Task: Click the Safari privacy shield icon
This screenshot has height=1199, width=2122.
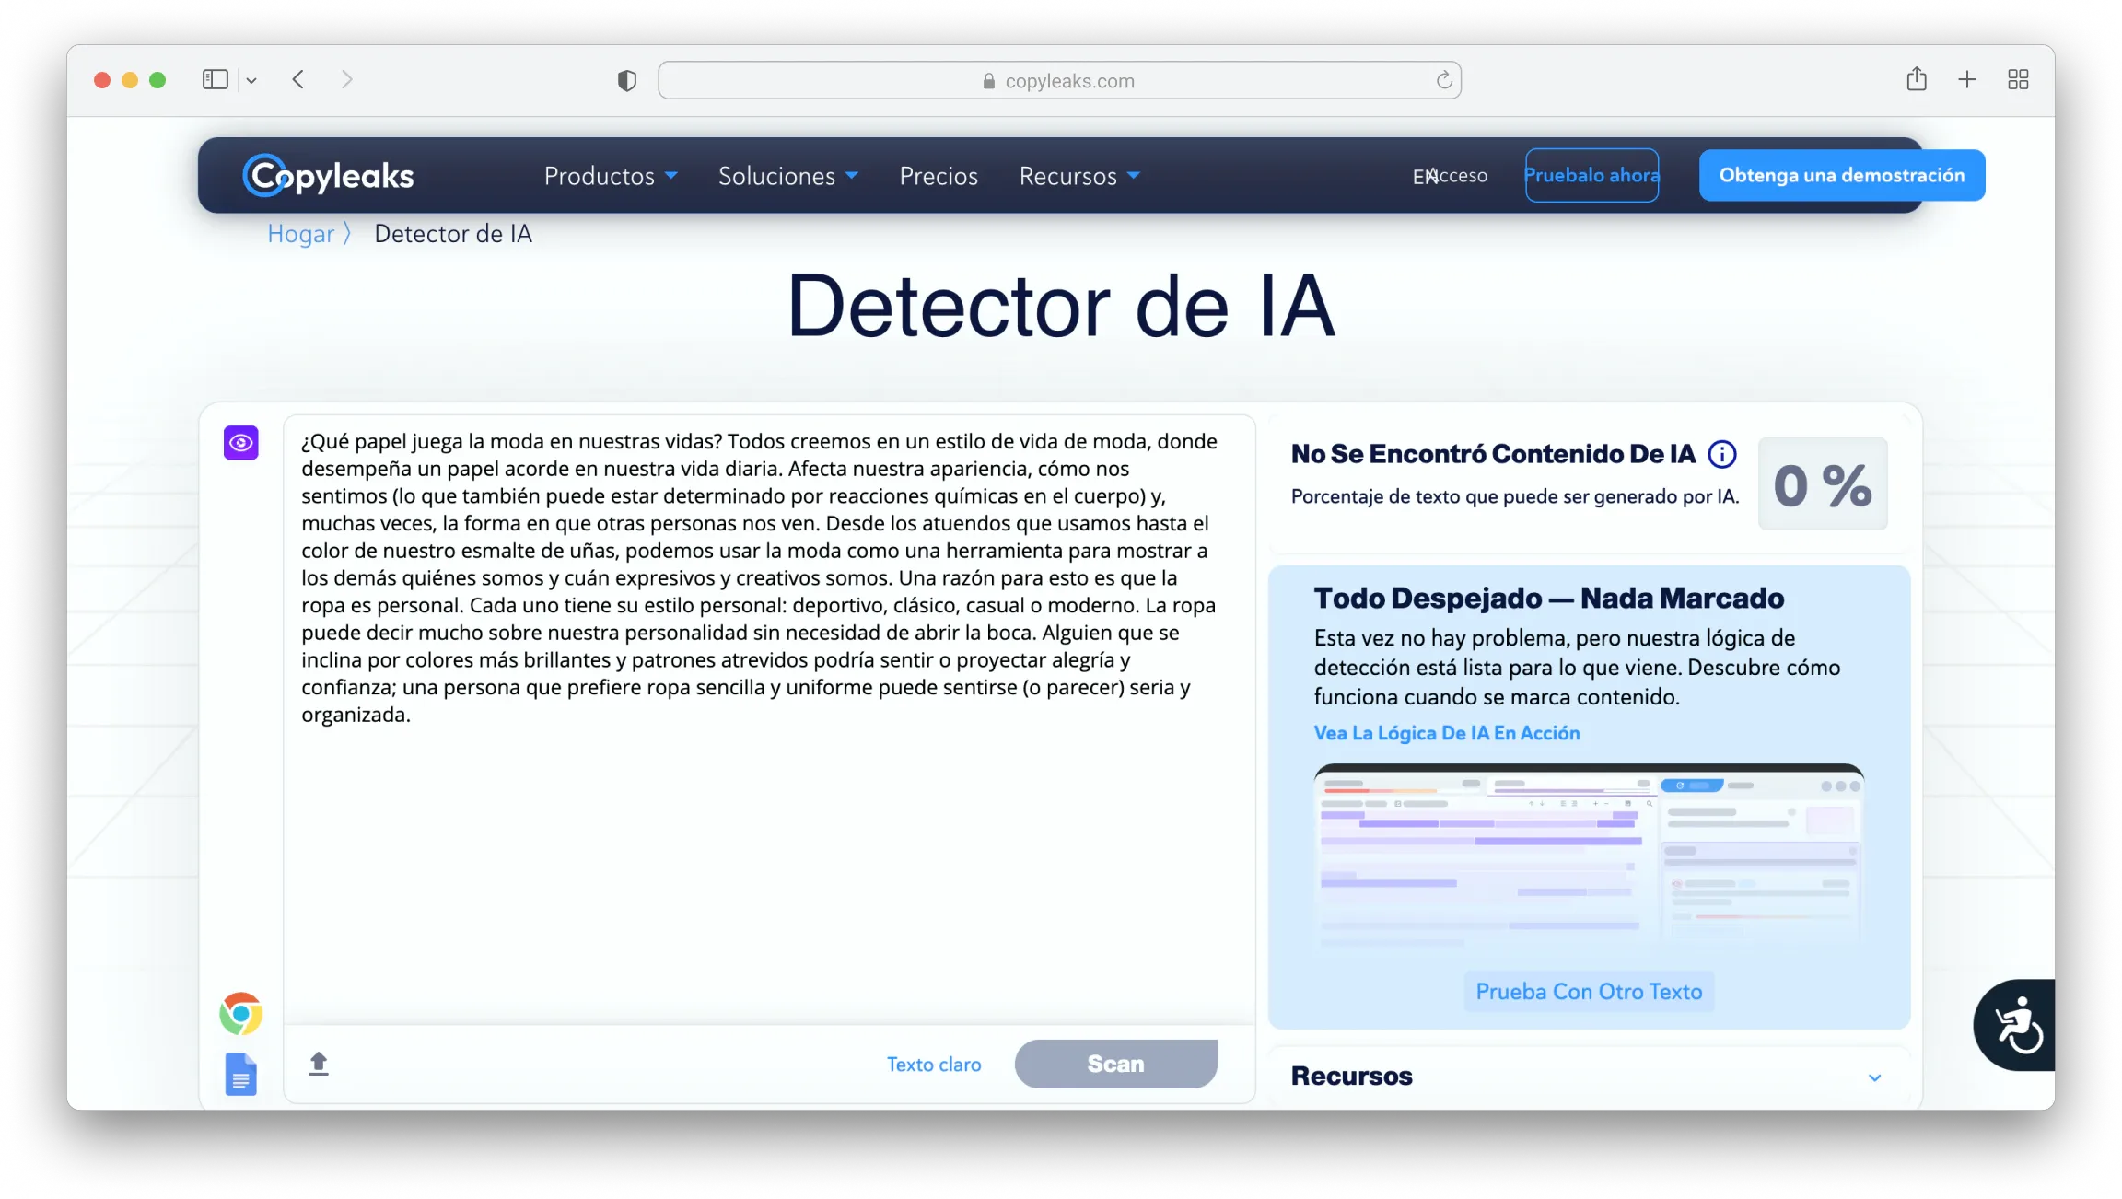Action: pos(626,81)
